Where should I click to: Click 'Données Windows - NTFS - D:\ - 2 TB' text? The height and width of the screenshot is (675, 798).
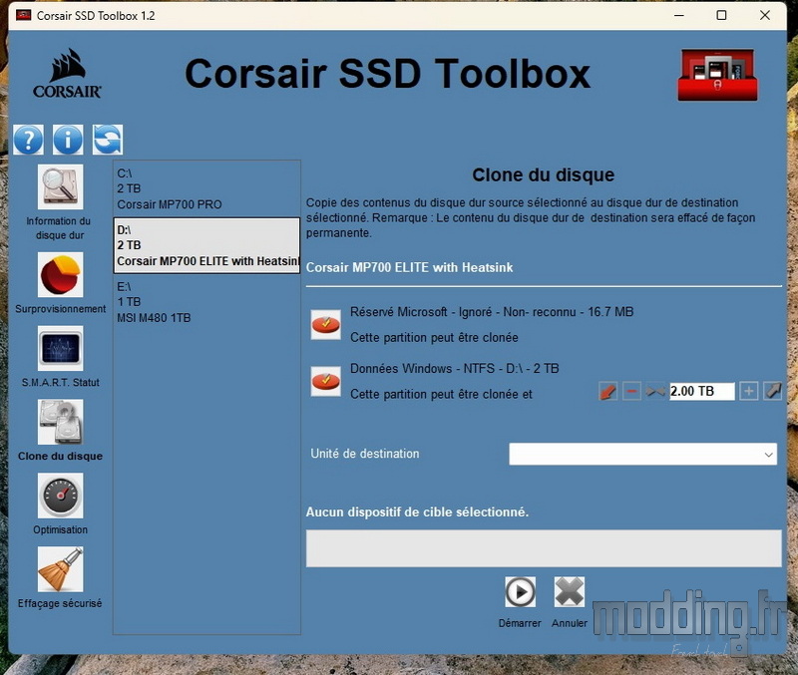455,368
